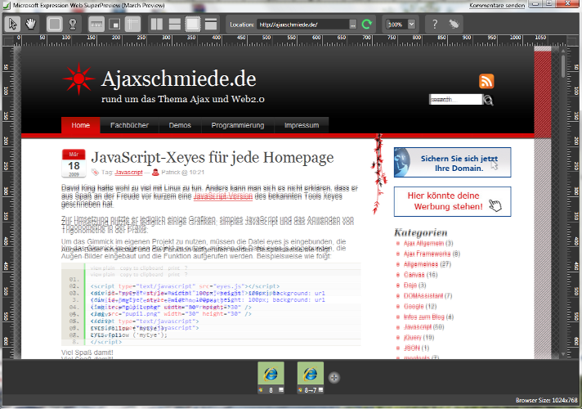Screen dimensions: 582x409
Task: Click the Sichern Sie sich jetzt banner
Action: click(452, 163)
